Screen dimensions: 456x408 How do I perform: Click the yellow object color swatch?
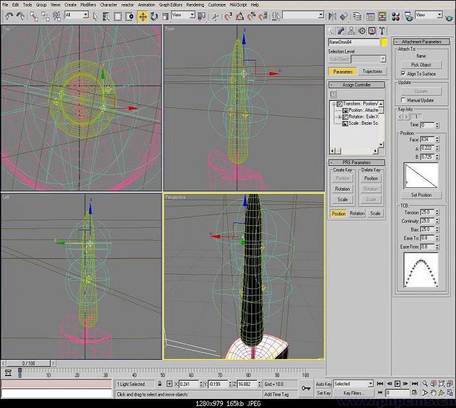click(x=384, y=42)
